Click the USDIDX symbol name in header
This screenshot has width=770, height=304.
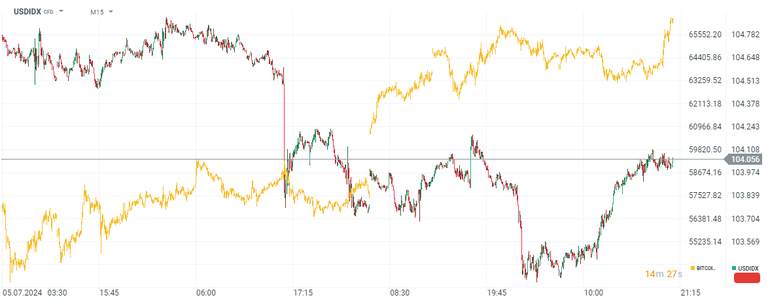27,12
